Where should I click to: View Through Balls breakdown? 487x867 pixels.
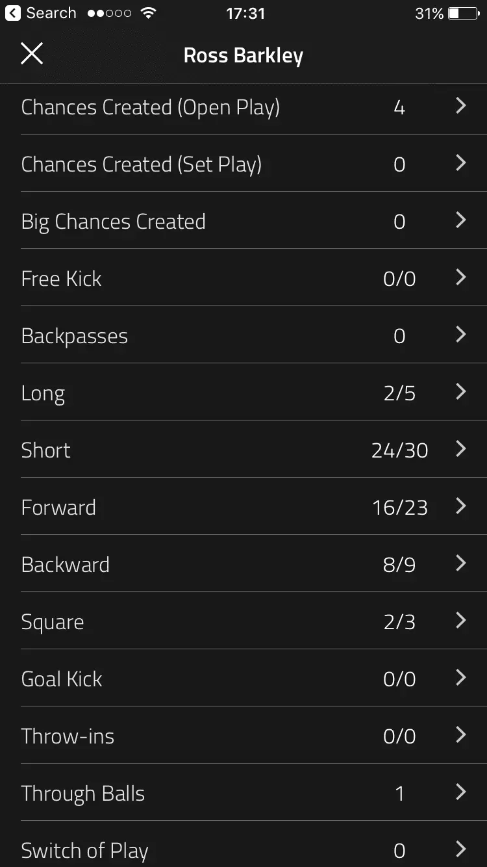(243, 793)
